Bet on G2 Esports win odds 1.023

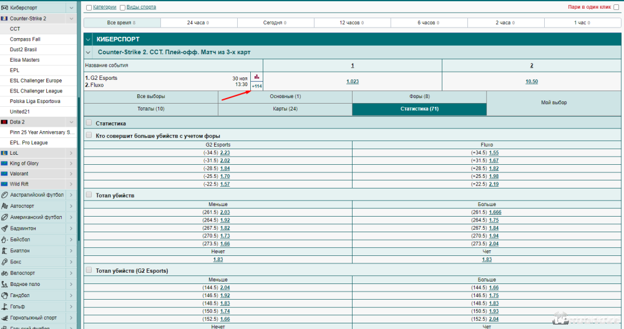point(352,81)
